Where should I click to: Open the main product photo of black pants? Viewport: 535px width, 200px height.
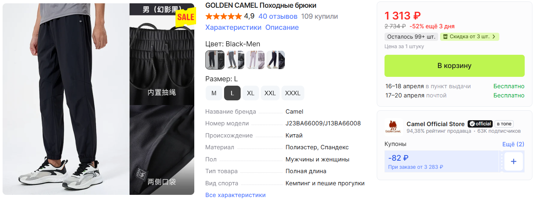(x=66, y=99)
